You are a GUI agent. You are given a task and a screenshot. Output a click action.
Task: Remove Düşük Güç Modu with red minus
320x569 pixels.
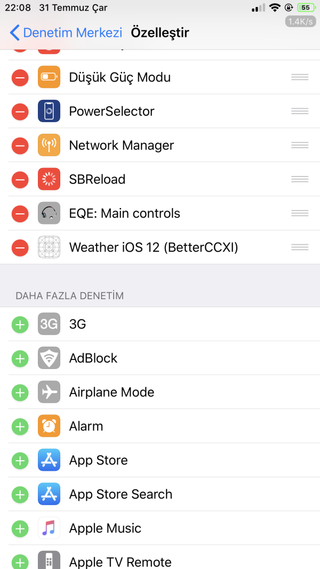[x=20, y=77]
